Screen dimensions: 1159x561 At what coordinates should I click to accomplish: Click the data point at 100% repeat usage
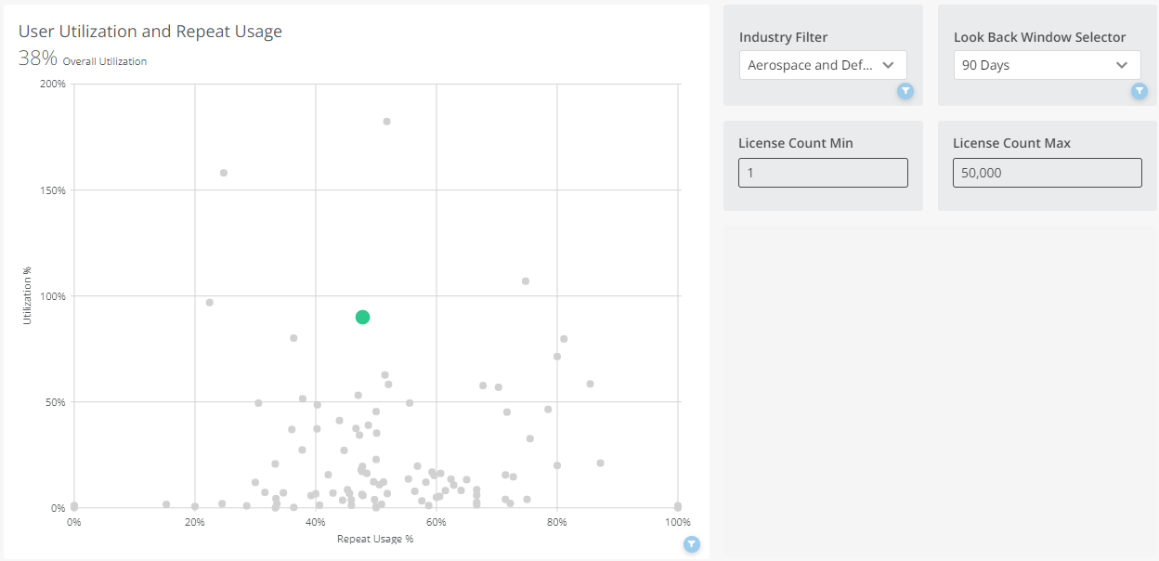(x=678, y=506)
